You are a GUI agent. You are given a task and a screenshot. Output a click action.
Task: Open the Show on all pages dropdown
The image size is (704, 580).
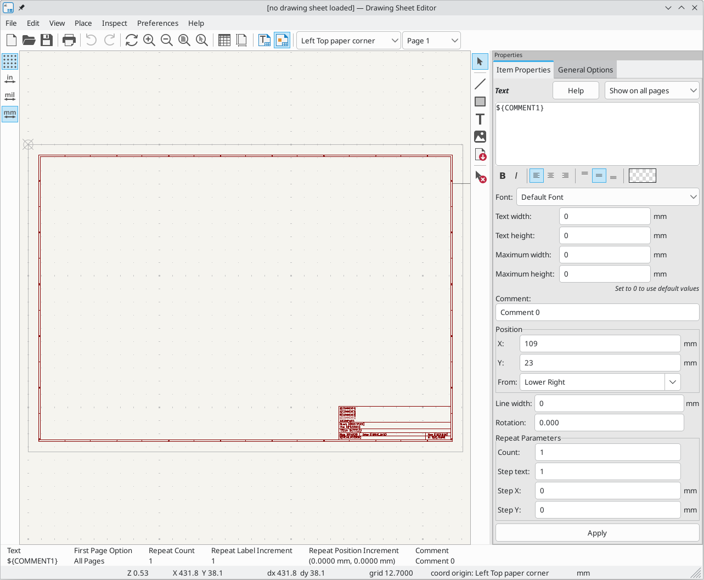point(651,91)
